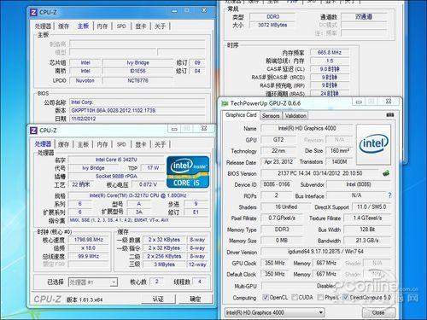Image resolution: width=427 pixels, height=320 pixels.
Task: Click the Shaders 16 Unified value
Action: 286,207
